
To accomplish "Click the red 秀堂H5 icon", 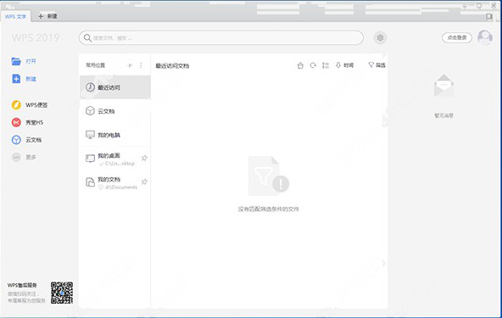I will click(x=16, y=122).
